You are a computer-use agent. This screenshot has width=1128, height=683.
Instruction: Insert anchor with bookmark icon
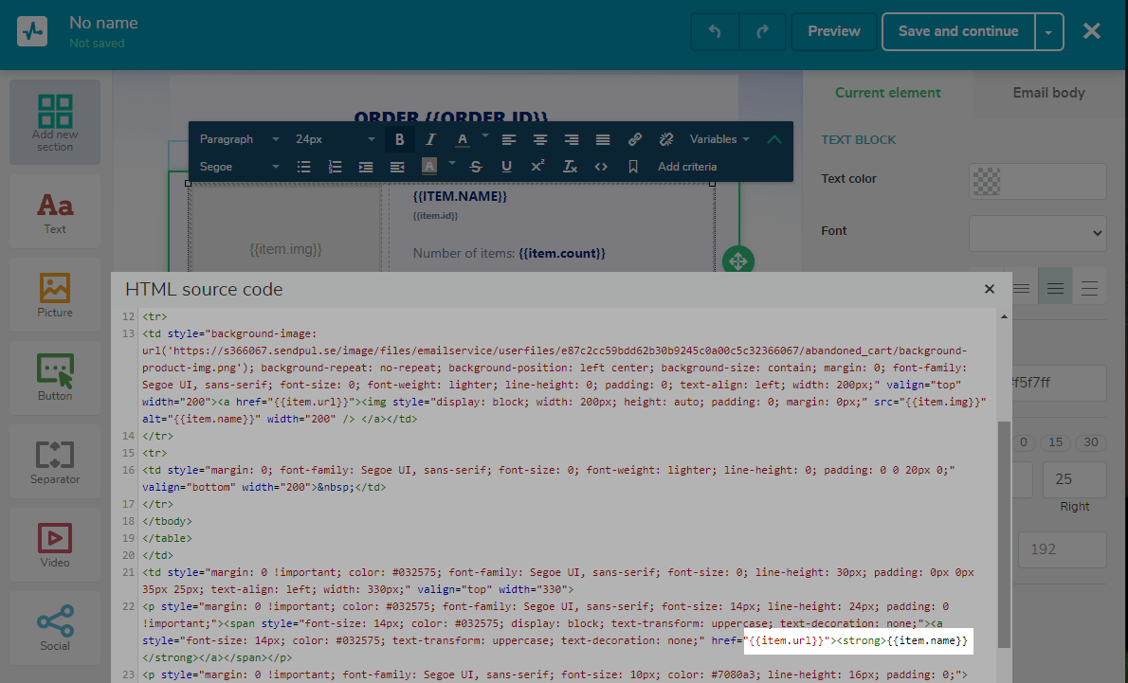pos(633,167)
